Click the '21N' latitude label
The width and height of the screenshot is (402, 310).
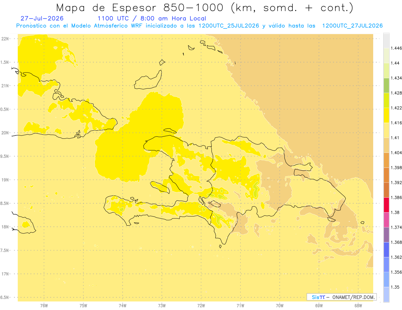(x=5, y=86)
